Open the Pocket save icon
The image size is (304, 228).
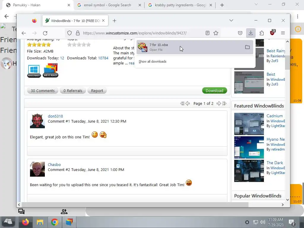pos(240,33)
